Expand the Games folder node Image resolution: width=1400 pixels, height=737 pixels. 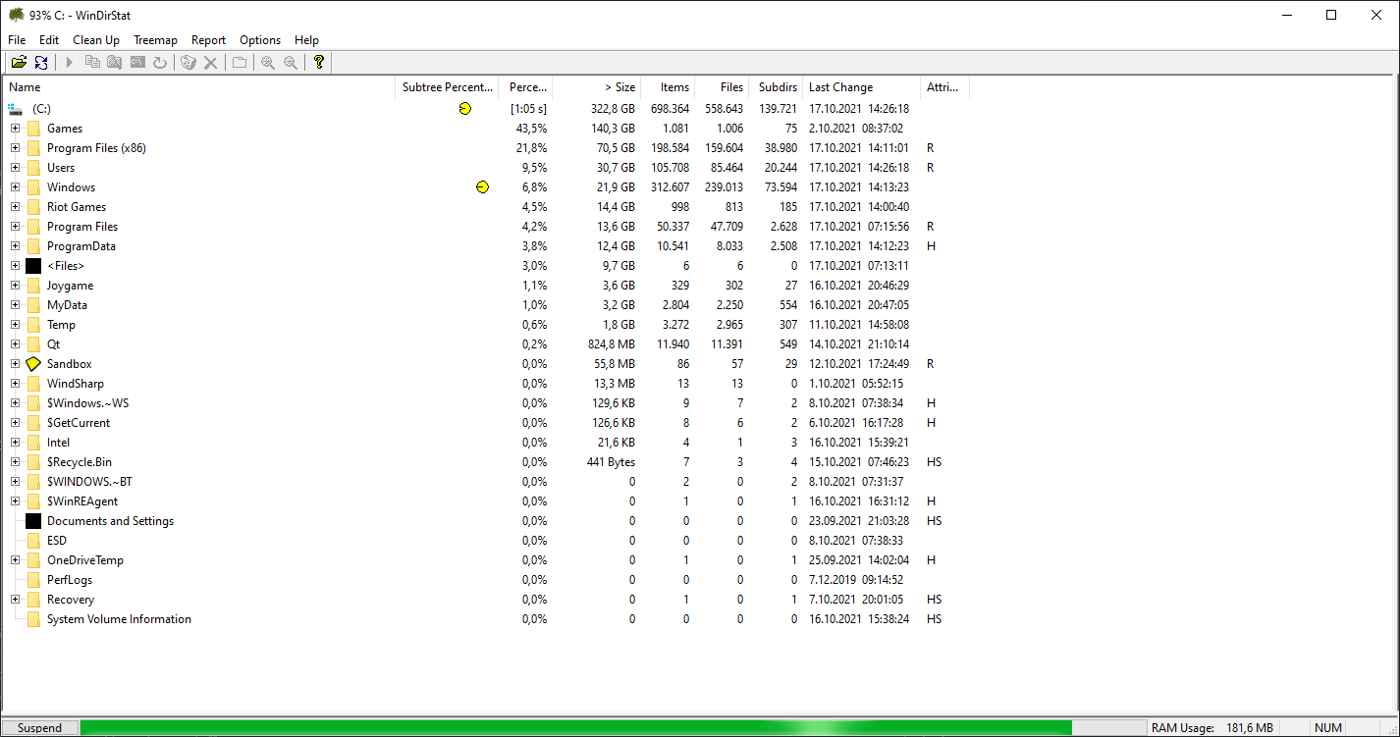click(15, 129)
